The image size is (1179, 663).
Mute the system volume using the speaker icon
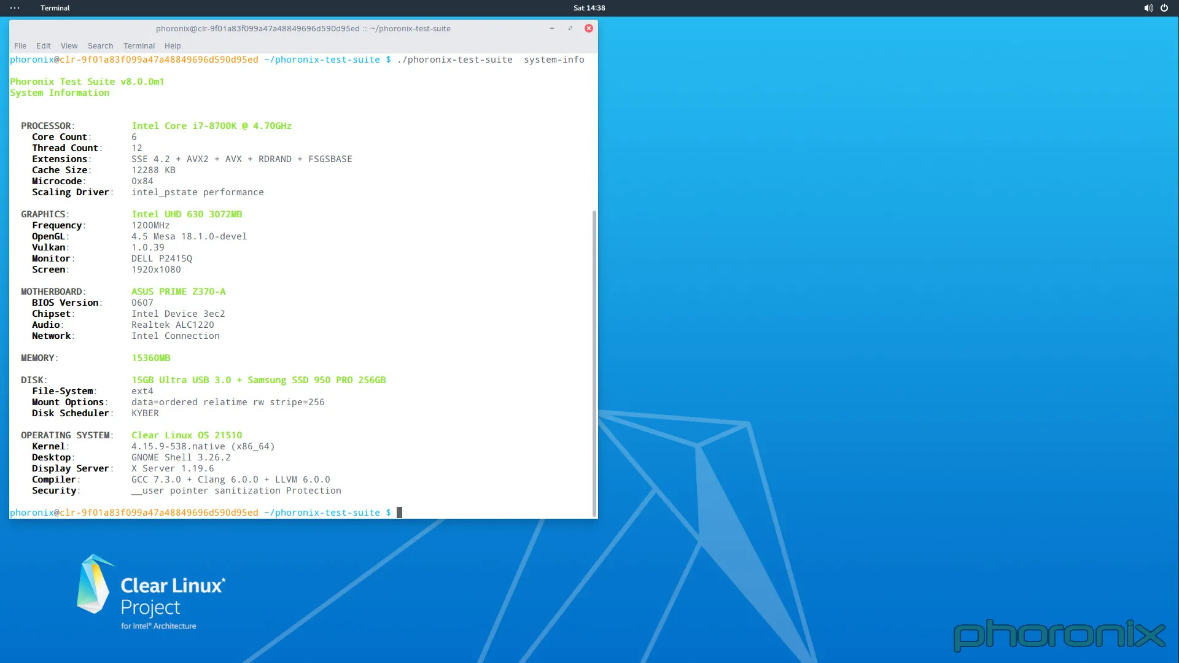(x=1148, y=8)
